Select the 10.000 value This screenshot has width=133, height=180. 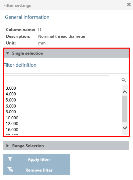coord(12,118)
